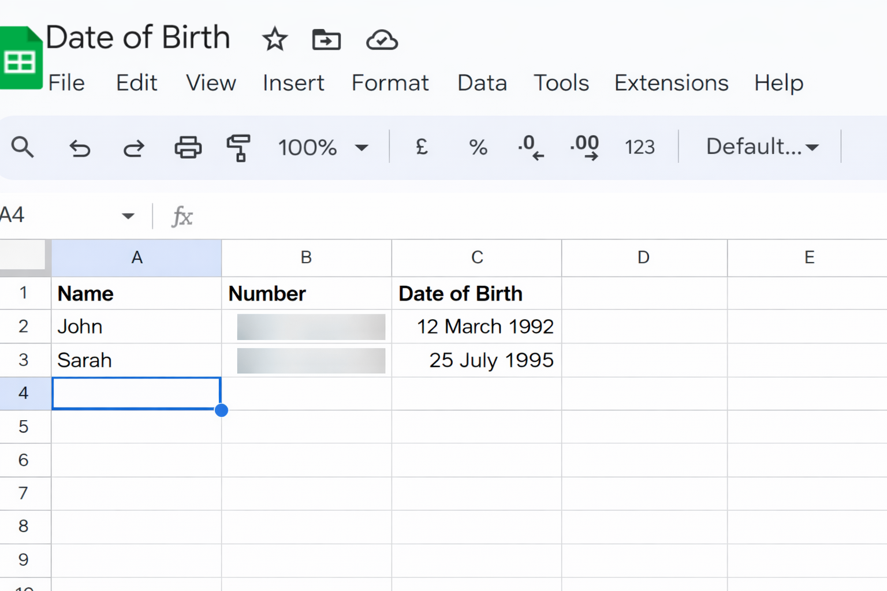This screenshot has height=591, width=887.
Task: Expand the Default font dropdown
Action: click(x=762, y=147)
